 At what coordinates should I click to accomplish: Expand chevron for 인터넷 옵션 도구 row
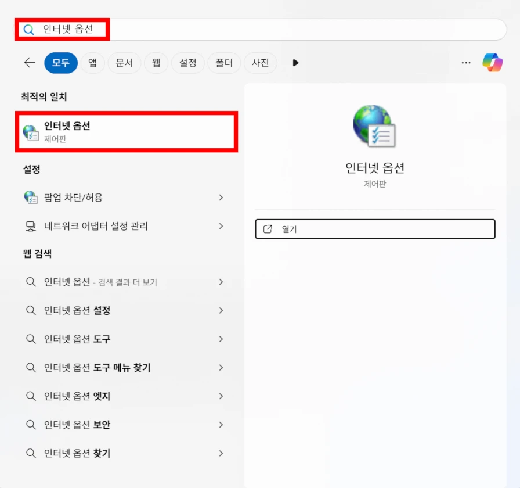click(x=221, y=339)
